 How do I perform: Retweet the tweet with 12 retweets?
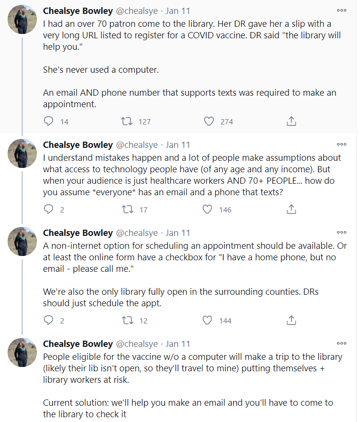[127, 321]
